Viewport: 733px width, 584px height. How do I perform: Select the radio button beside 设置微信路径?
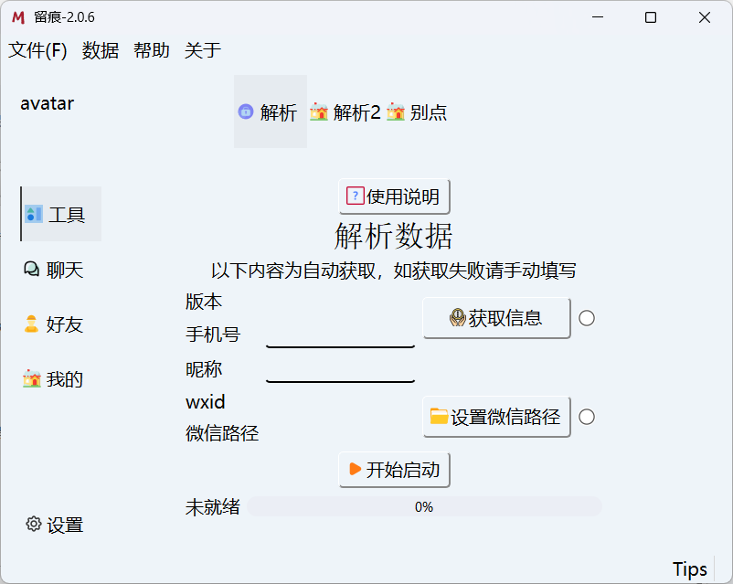[x=586, y=417]
